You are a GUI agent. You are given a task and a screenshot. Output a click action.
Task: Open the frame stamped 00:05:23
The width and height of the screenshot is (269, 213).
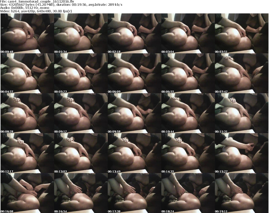81,73
